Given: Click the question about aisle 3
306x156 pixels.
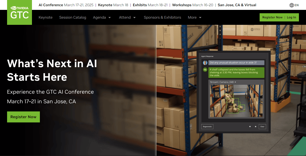Looking at the screenshot, I should point(236,63).
